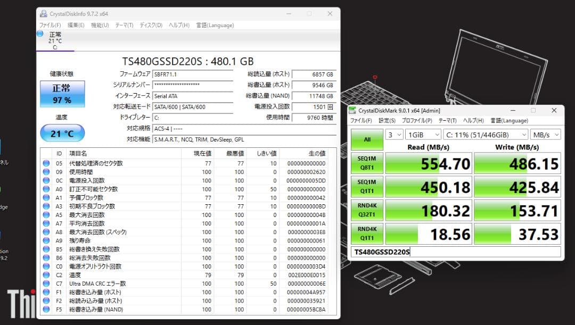Open the ディスク(D) menu in CrystalDiskInfo
The width and height of the screenshot is (575, 325).
point(149,25)
